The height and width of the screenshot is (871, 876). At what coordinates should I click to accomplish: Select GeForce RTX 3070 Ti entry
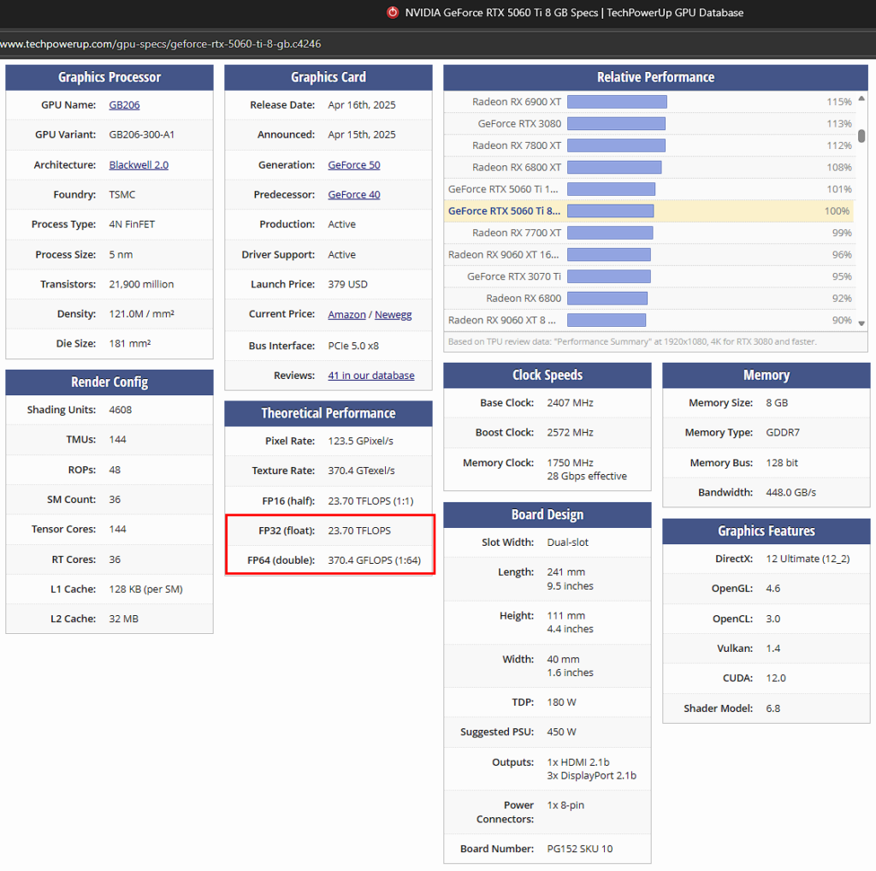tap(513, 276)
